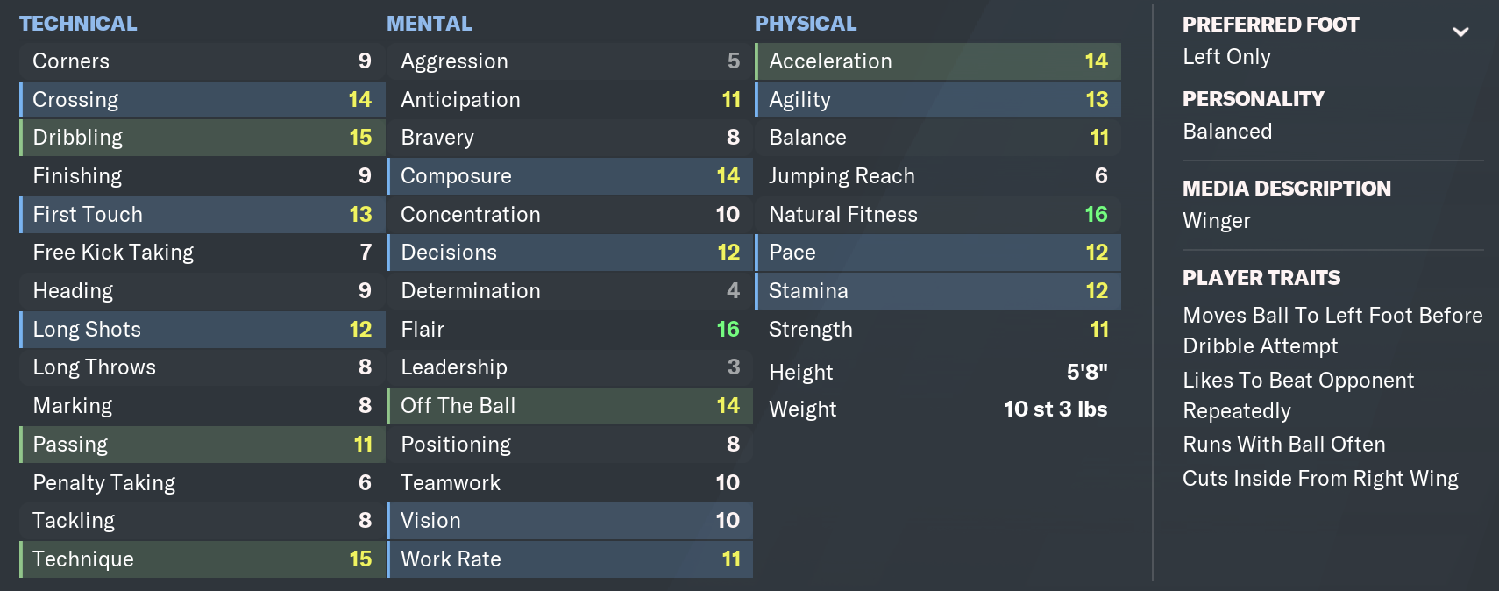Expand the Preferred Foot chevron dropdown

tap(1460, 32)
